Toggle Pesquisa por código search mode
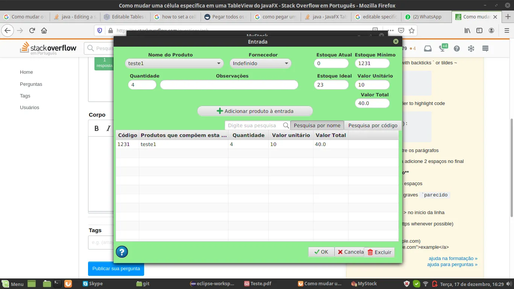The height and width of the screenshot is (289, 514). point(373,125)
